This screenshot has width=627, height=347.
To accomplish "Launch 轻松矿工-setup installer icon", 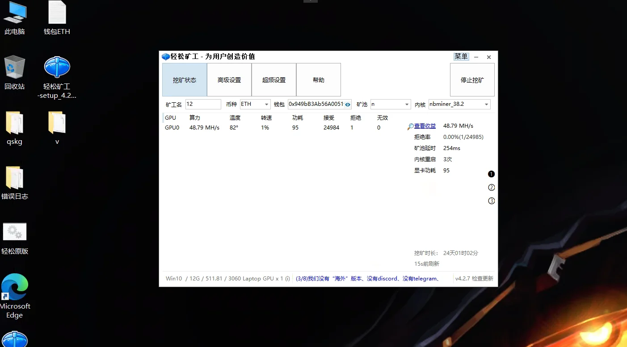I will [x=57, y=77].
